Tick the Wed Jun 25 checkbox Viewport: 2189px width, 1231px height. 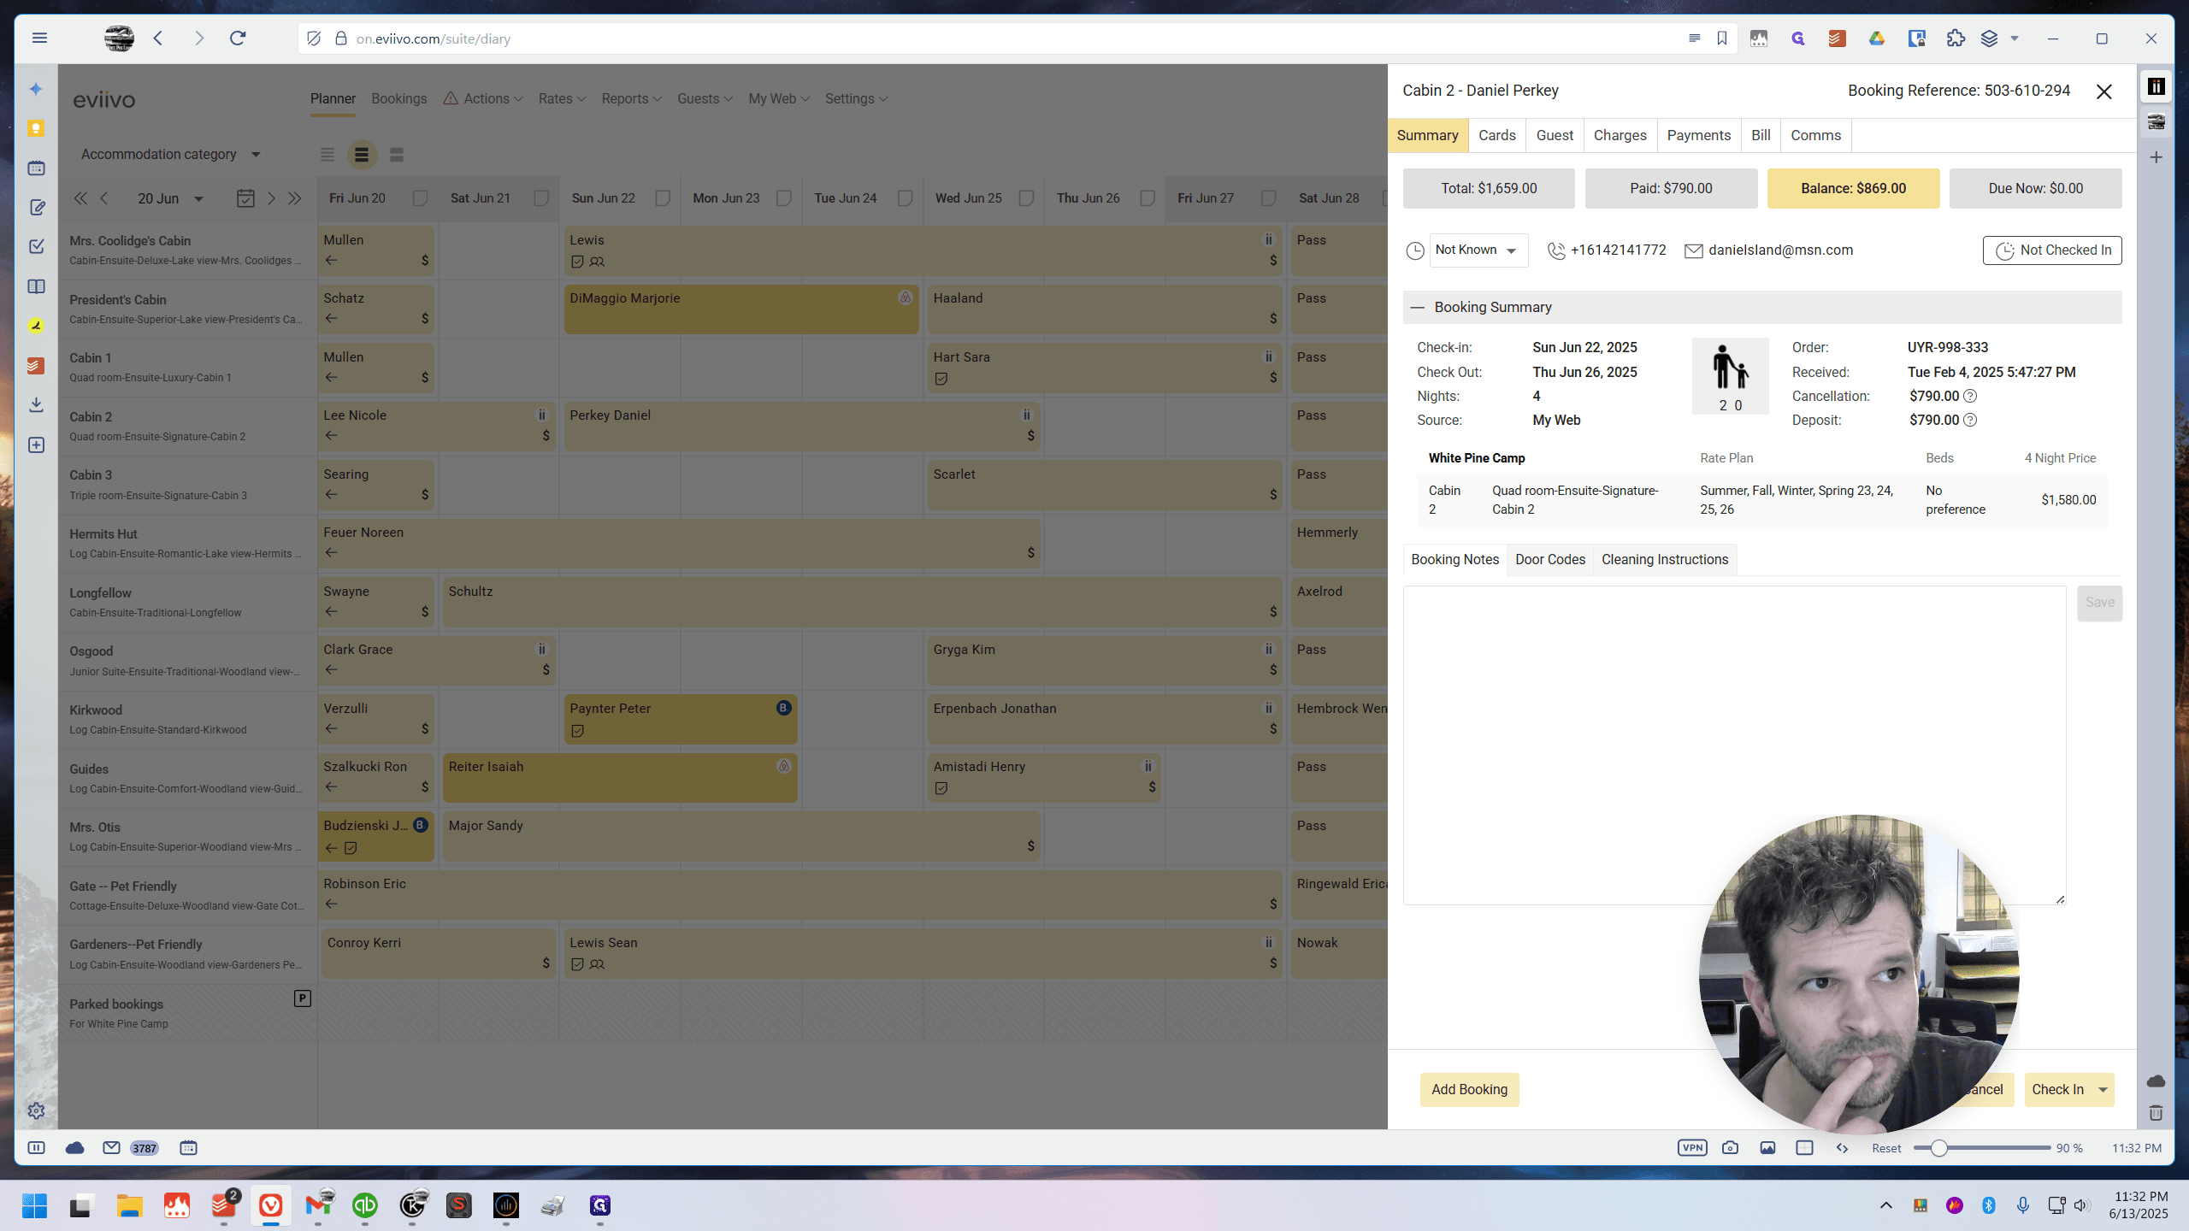point(1027,198)
